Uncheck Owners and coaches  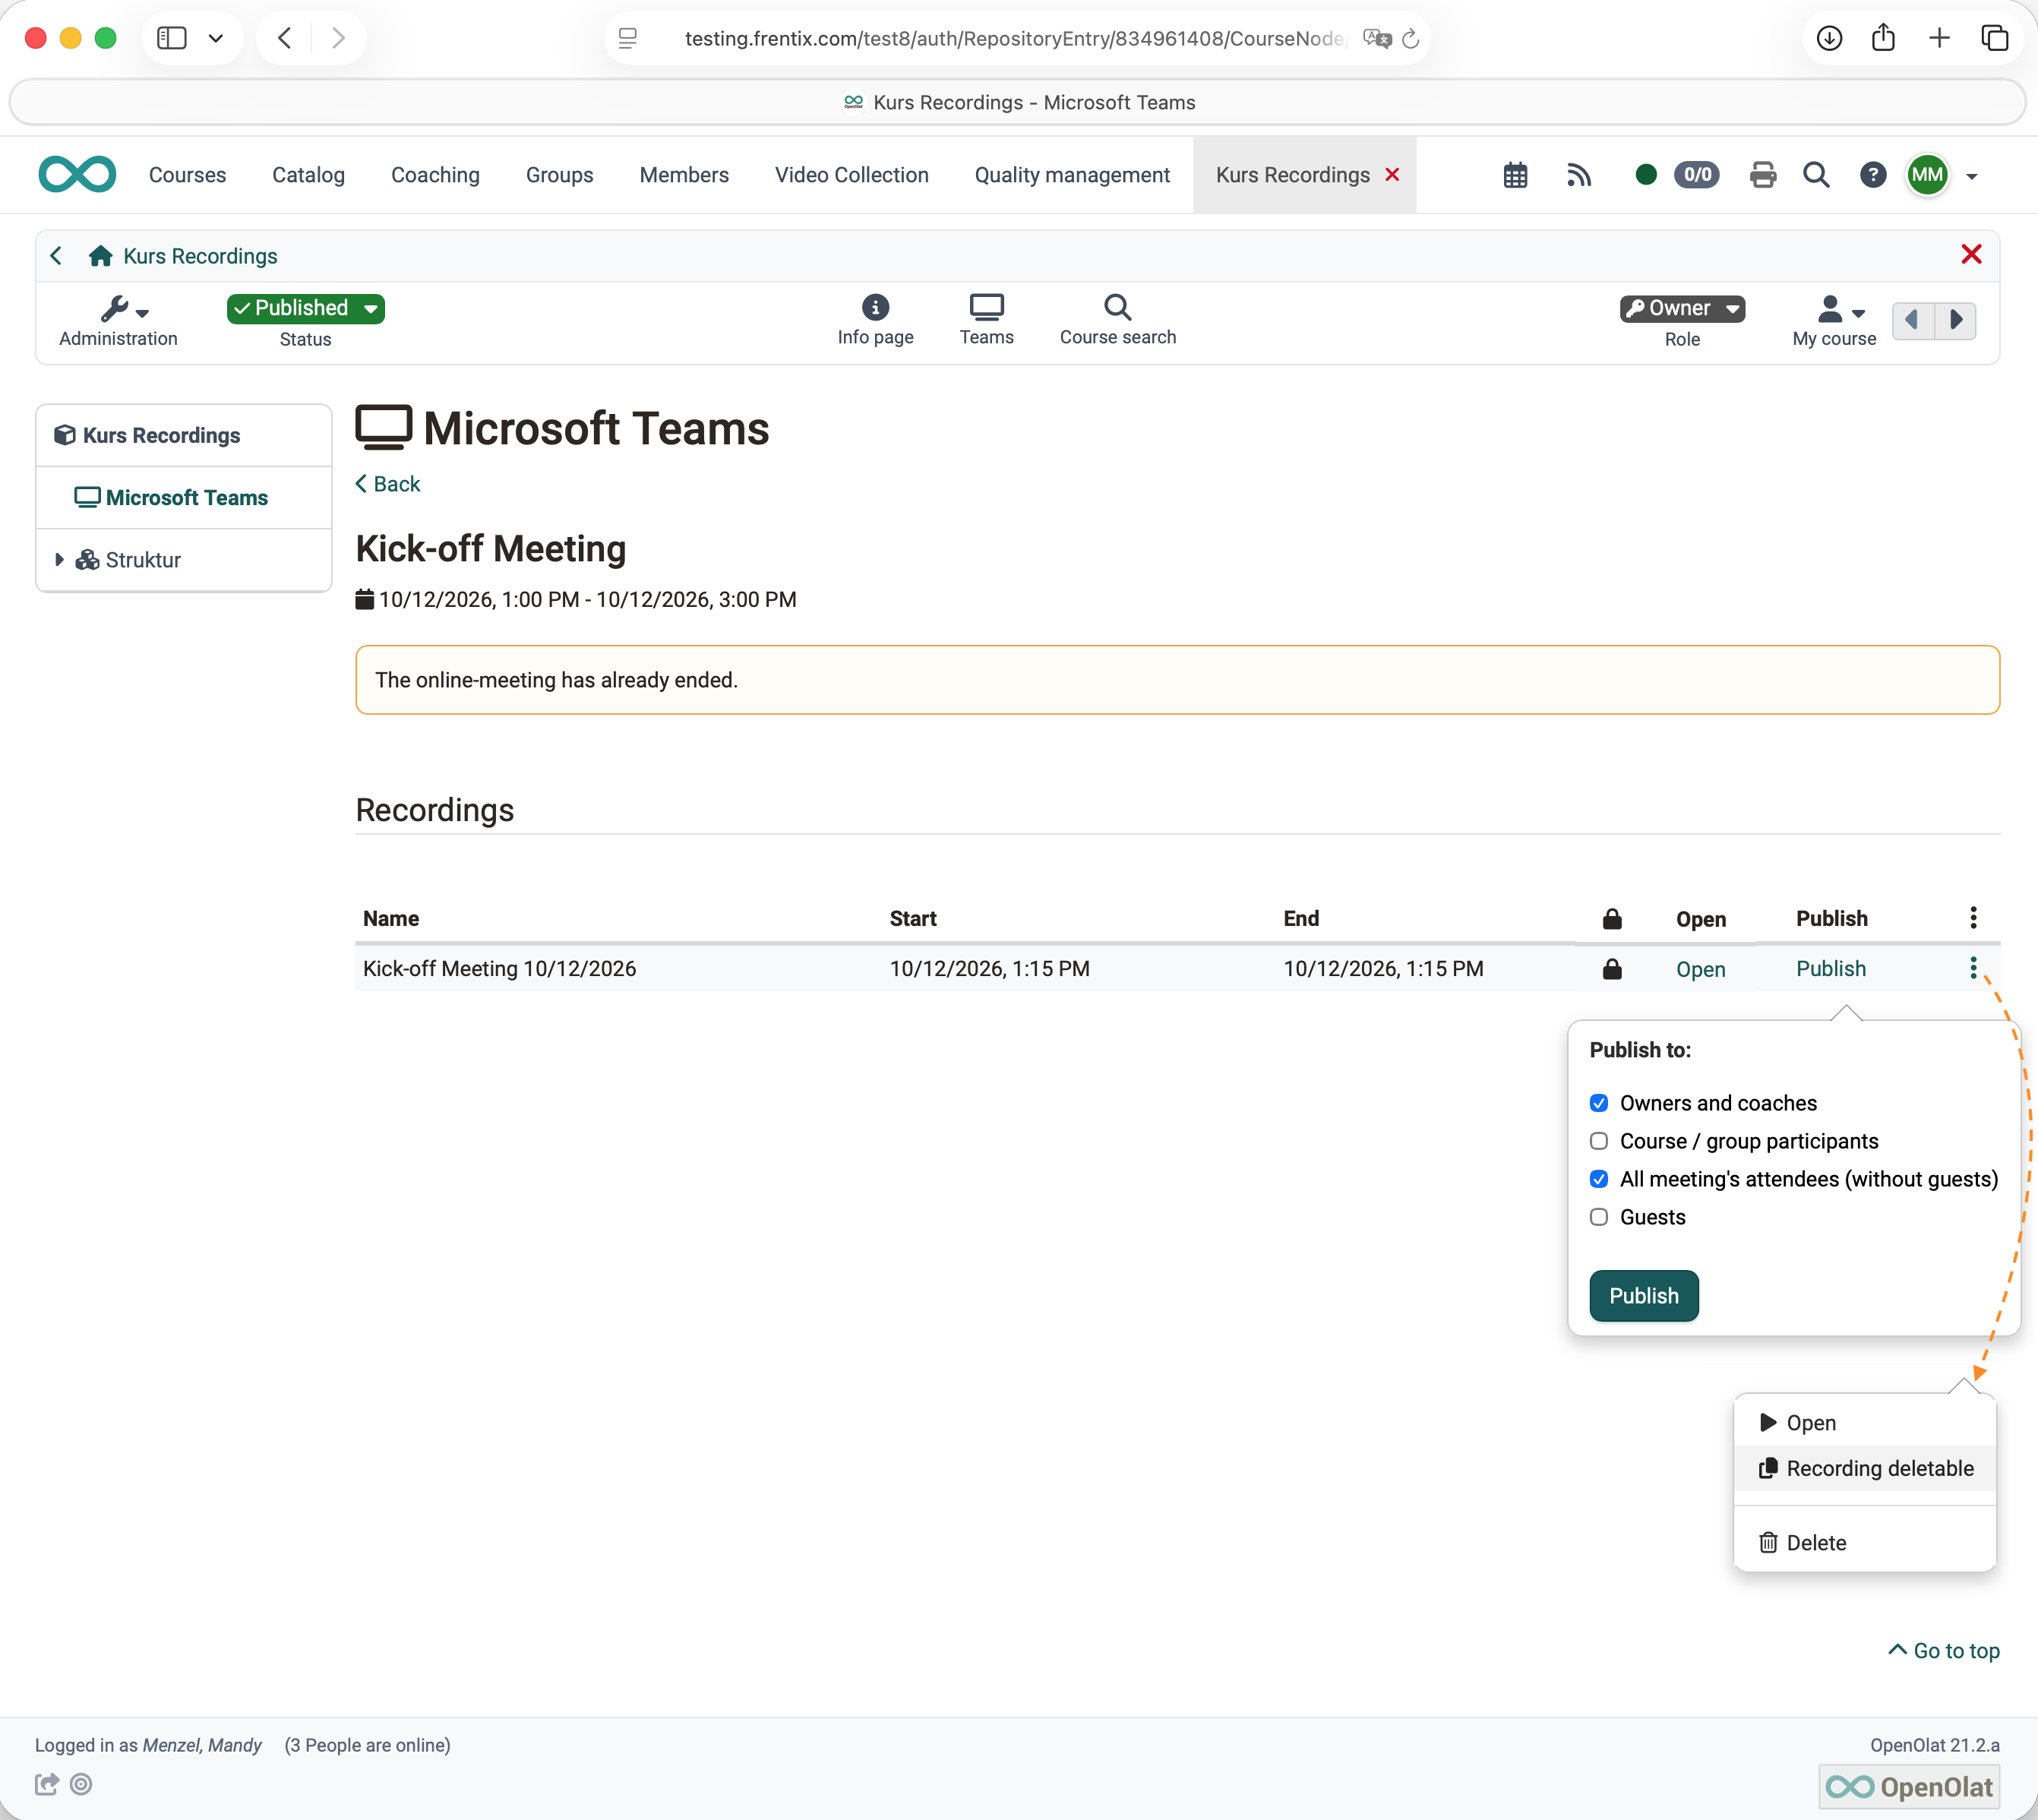click(1598, 1103)
